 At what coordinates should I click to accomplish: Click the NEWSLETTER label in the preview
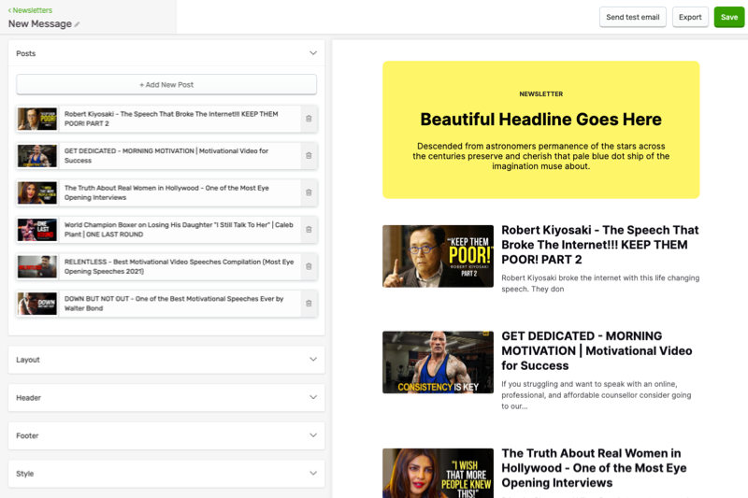pos(541,93)
